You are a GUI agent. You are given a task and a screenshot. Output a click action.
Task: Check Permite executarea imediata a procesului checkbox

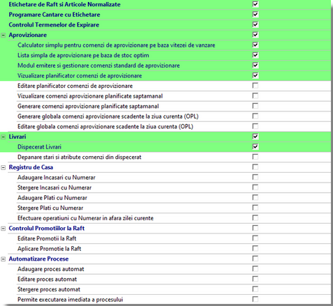click(x=256, y=300)
